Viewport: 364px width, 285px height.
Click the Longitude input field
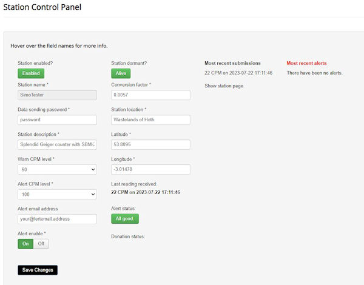pos(150,169)
